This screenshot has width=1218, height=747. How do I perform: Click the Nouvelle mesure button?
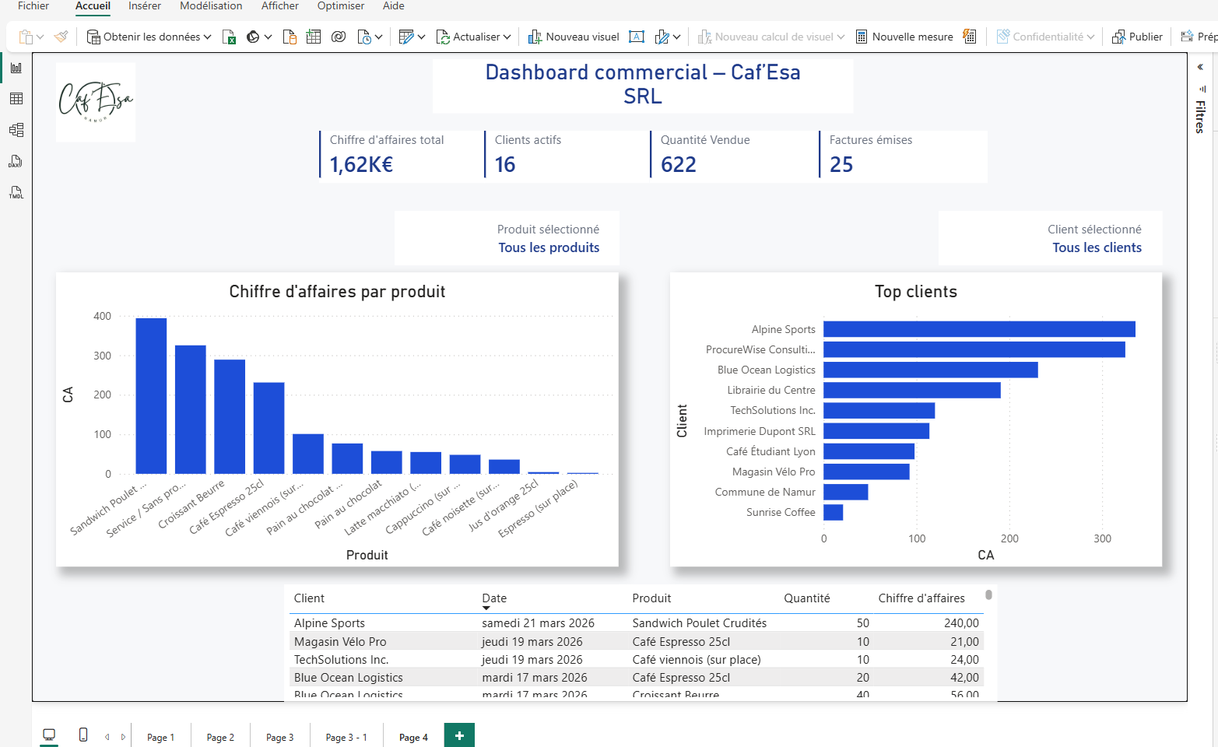point(904,37)
